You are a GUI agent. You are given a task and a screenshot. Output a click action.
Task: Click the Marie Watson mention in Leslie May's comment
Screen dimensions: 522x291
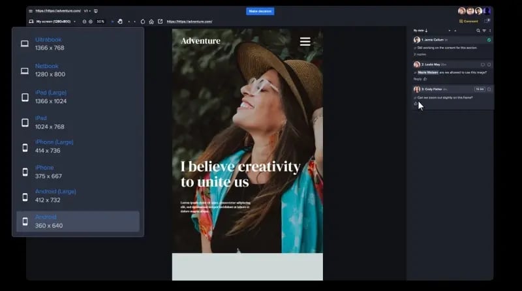tap(428, 72)
